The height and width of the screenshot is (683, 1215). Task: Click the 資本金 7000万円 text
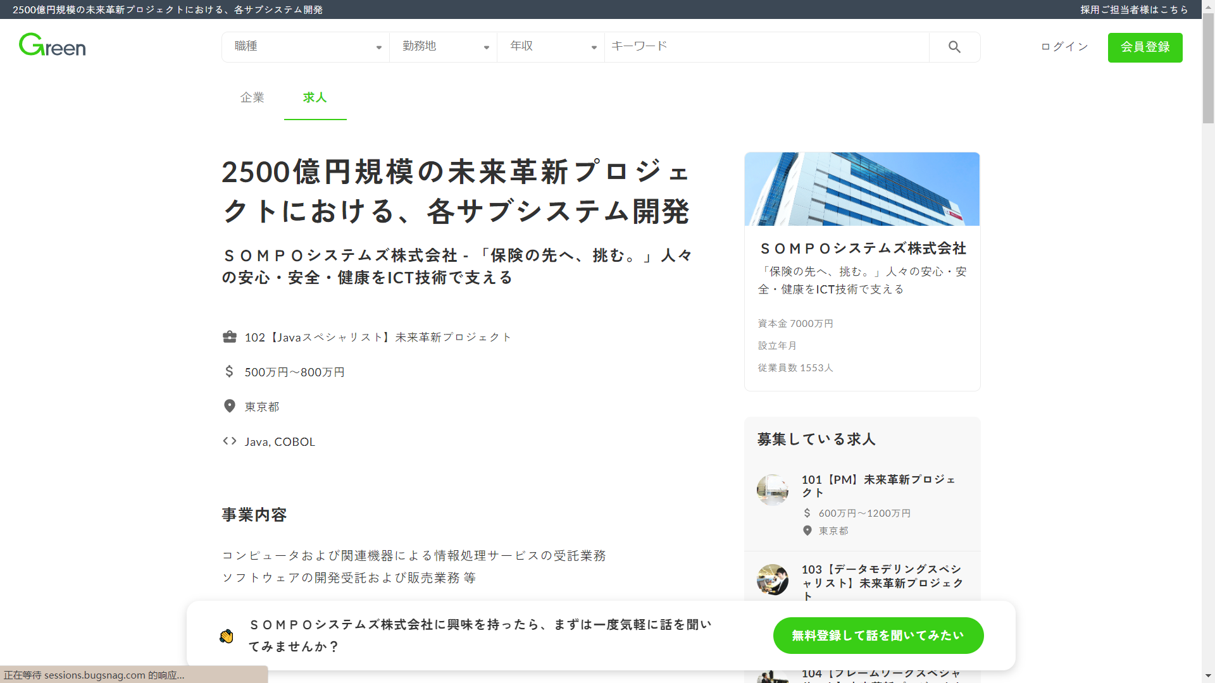coord(795,323)
